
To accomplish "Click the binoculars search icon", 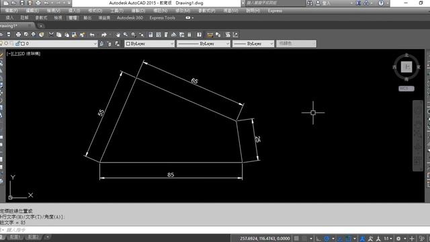I will [x=310, y=3].
